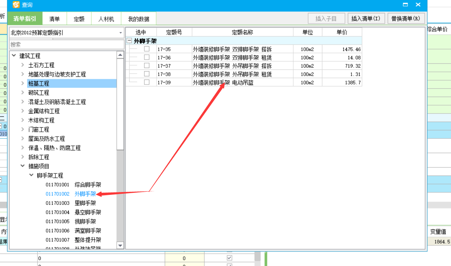The width and height of the screenshot is (451, 266).
Task: Click tree scrollbar up arrow
Action: point(120,55)
